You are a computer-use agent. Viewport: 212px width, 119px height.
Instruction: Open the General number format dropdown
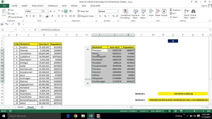117,11
